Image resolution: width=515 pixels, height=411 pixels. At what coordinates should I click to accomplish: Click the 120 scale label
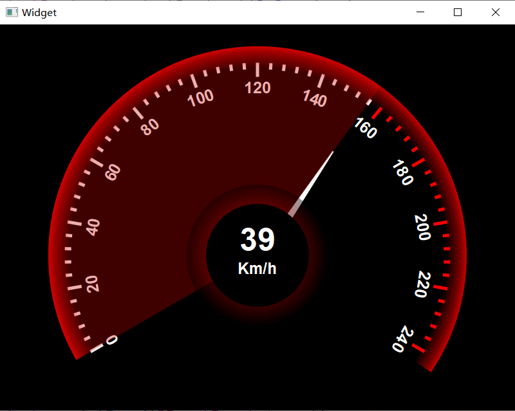point(257,88)
